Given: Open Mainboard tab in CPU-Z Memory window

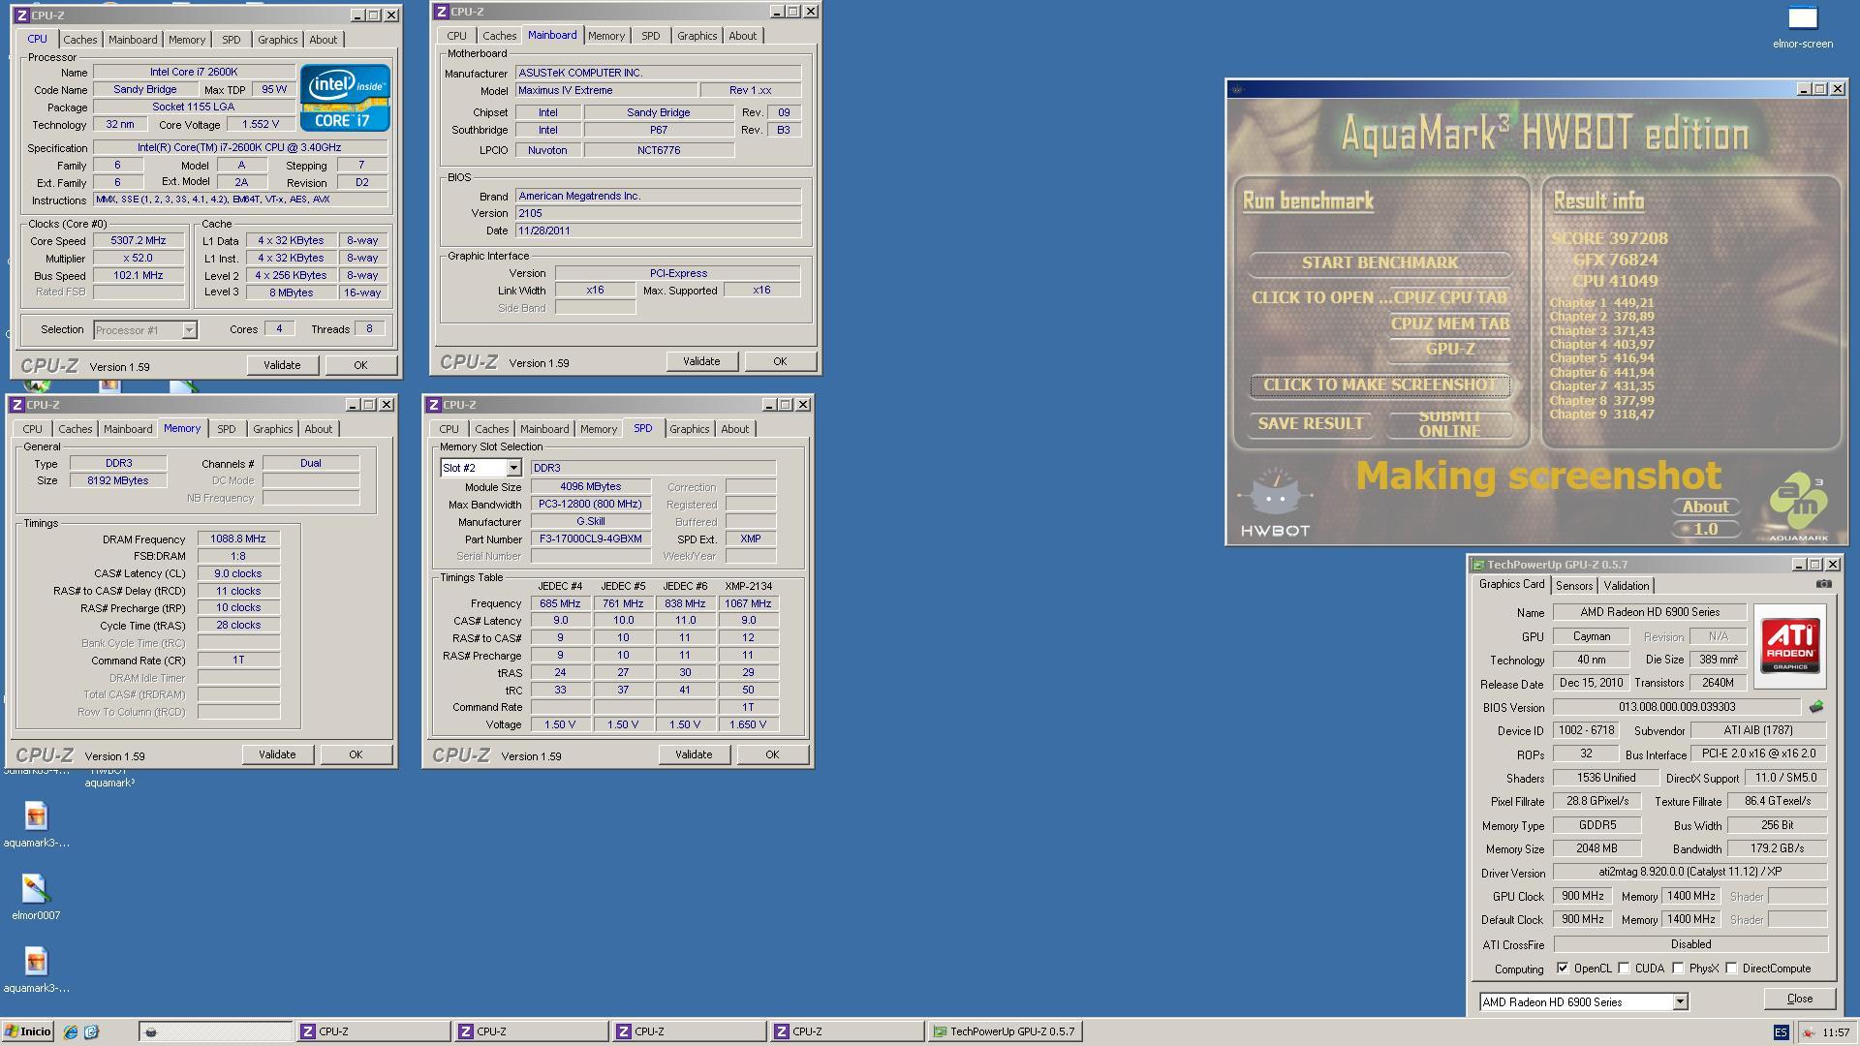Looking at the screenshot, I should (x=128, y=429).
